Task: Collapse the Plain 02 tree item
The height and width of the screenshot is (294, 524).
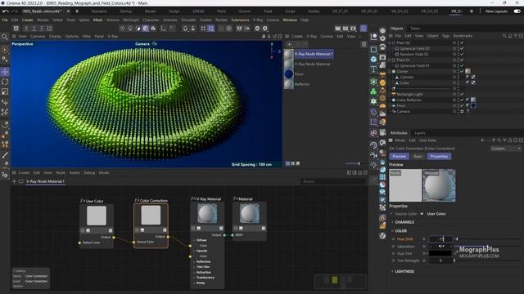Action: click(390, 43)
